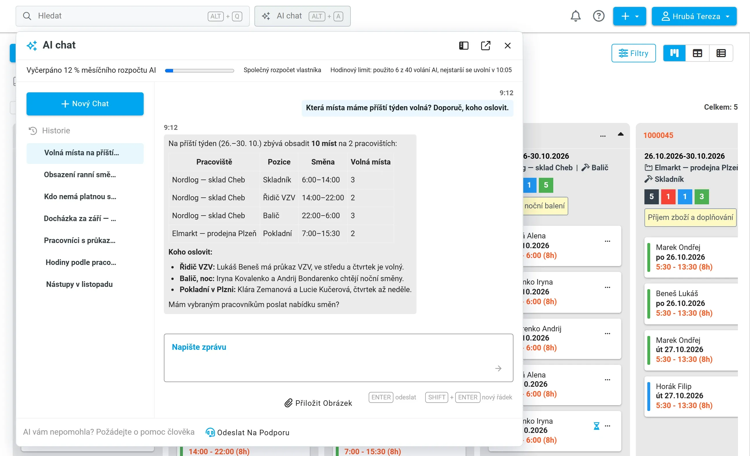Open the Beneš Lukáš shift card
The image size is (750, 456).
tap(691, 303)
